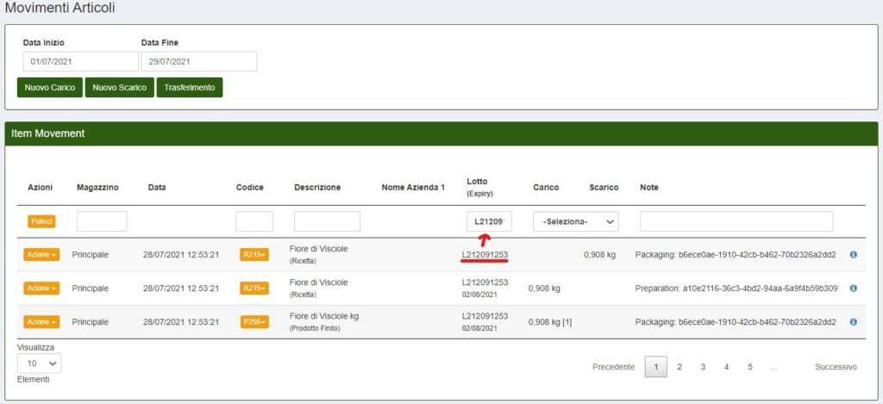Expand R215 code badge in first row

[x=254, y=255]
